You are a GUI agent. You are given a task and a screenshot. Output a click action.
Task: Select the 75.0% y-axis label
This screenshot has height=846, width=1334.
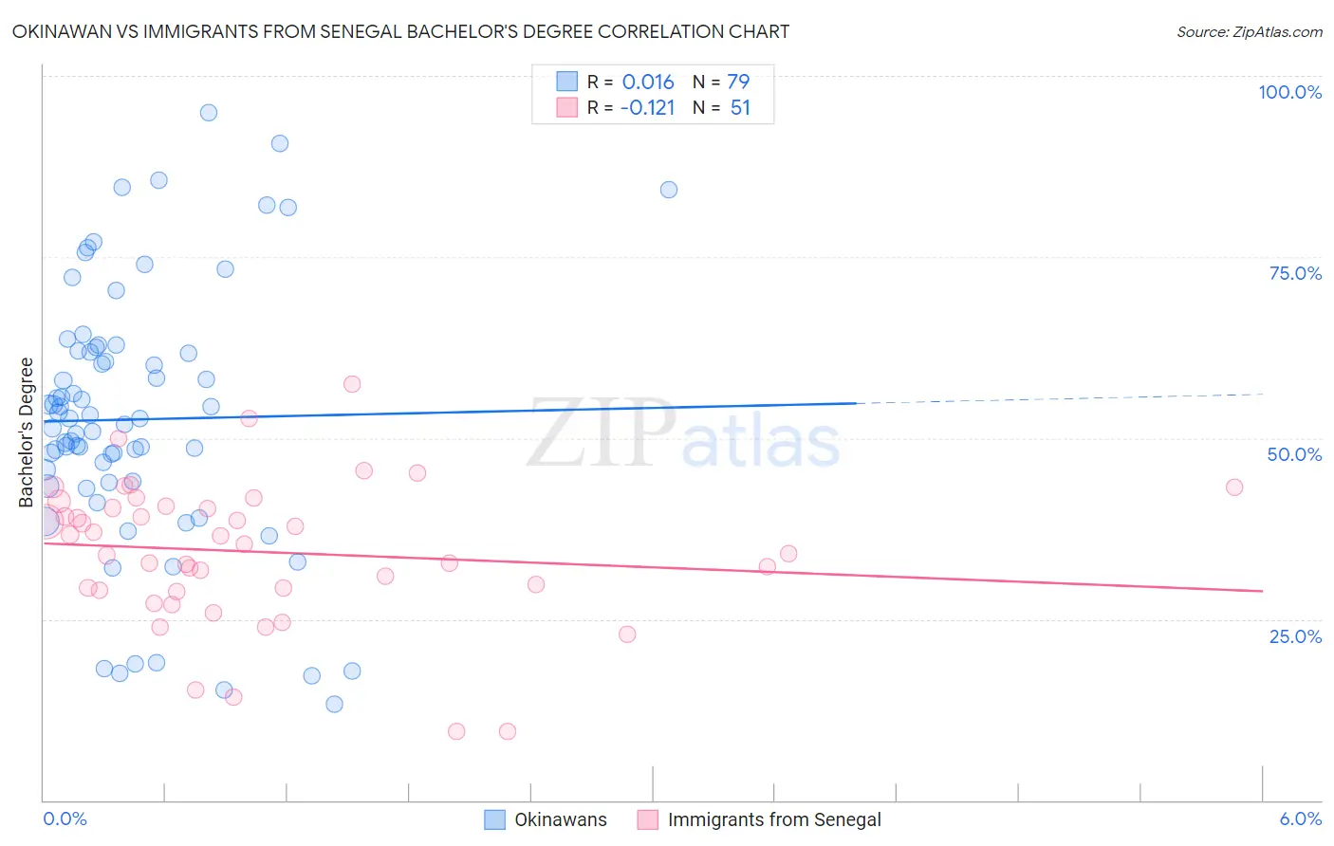(x=1295, y=273)
